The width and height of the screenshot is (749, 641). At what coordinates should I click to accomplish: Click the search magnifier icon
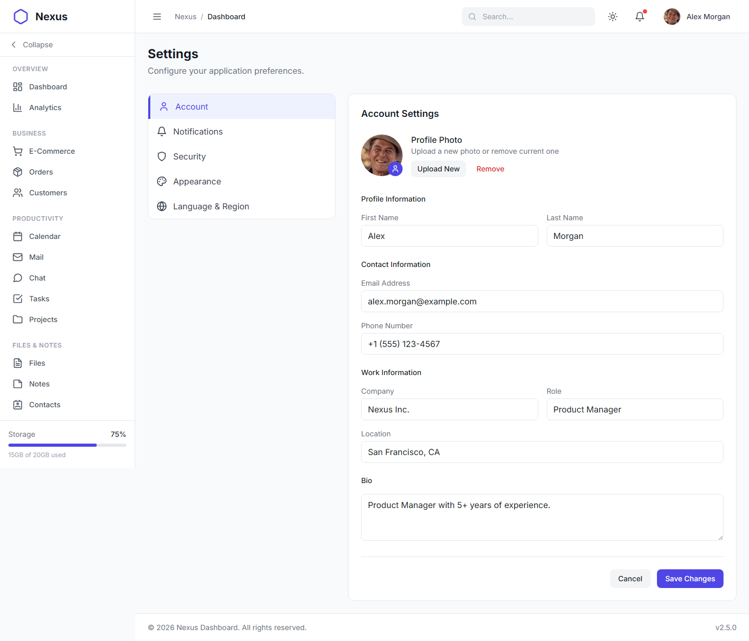[472, 17]
